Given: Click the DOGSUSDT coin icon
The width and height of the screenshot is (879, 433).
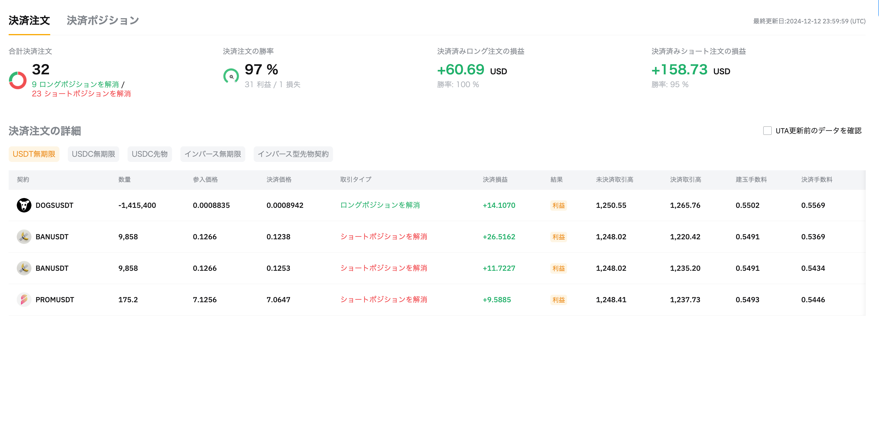Looking at the screenshot, I should 24,205.
